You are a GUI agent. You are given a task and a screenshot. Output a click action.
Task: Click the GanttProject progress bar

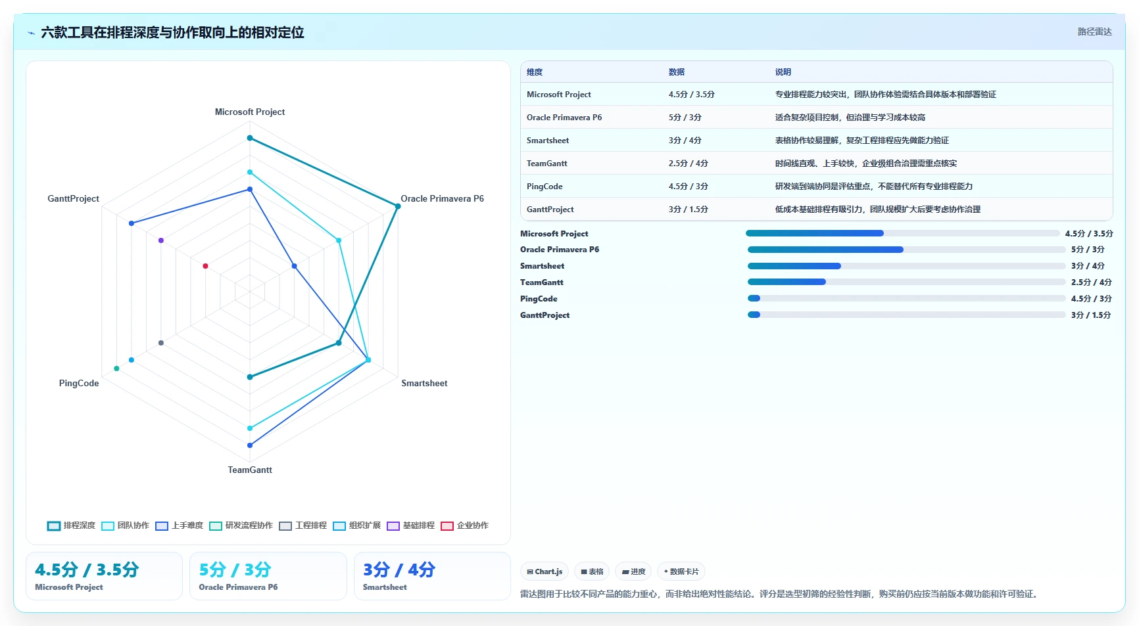(x=907, y=315)
